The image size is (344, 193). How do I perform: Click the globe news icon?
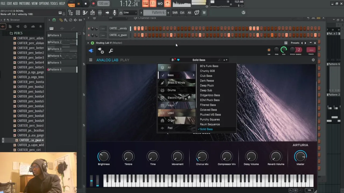point(243,12)
